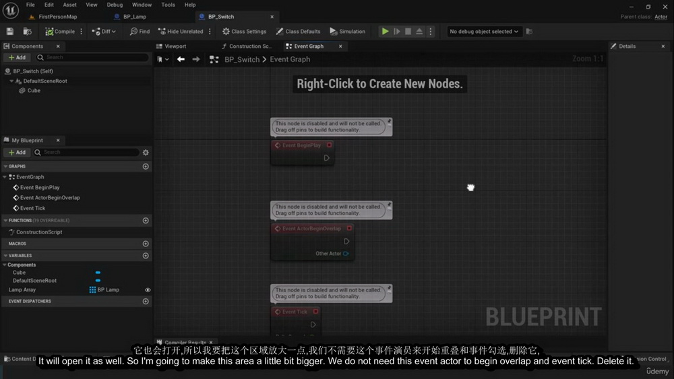Add a new event dispatcher plus icon
This screenshot has width=674, height=379.
click(x=146, y=302)
